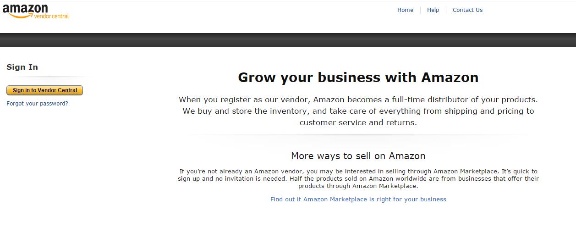The width and height of the screenshot is (576, 227).
Task: Follow the Amazon Marketplace "Find out" link
Action: pyautogui.click(x=358, y=199)
